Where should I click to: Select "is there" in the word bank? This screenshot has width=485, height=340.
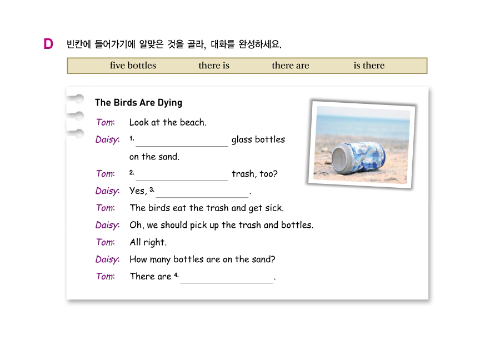point(369,66)
